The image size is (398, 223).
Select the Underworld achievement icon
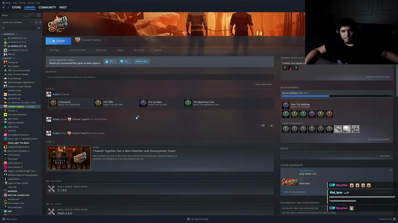53,103
